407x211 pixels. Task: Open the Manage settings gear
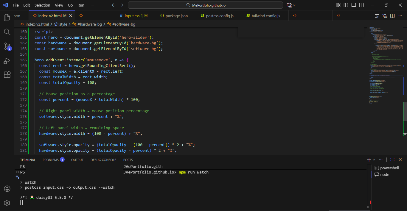(7, 203)
